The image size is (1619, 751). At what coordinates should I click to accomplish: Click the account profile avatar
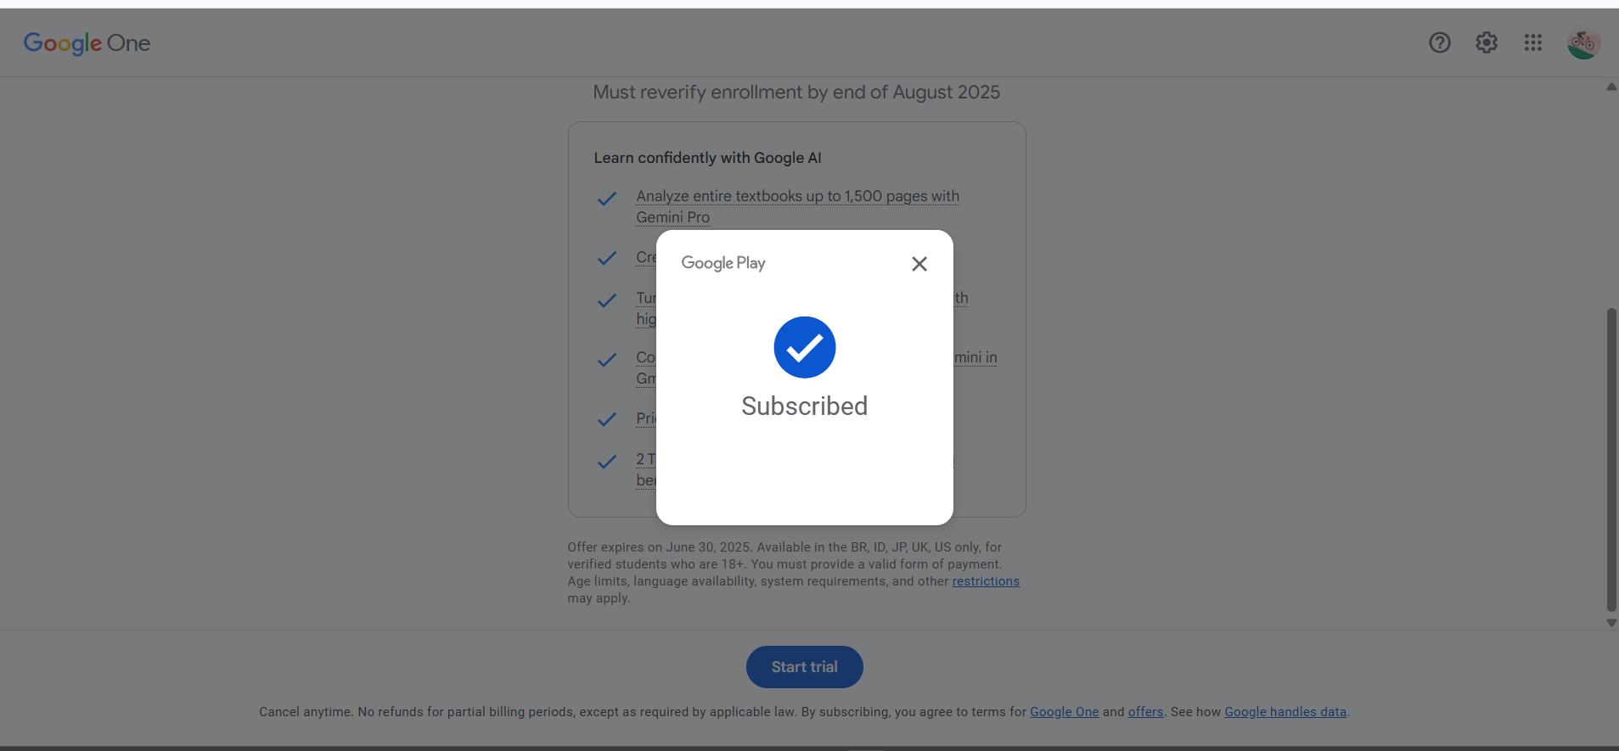click(1582, 43)
